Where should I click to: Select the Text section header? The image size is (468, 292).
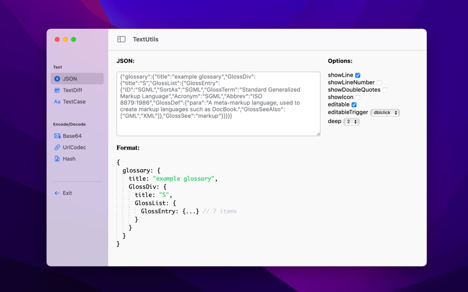57,67
